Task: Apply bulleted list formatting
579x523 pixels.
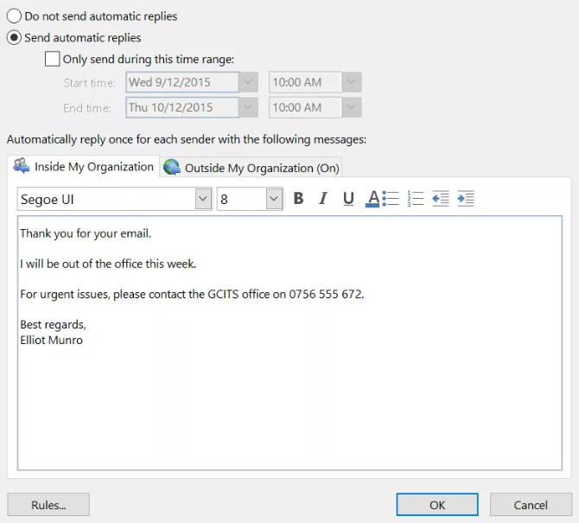Action: pos(391,199)
